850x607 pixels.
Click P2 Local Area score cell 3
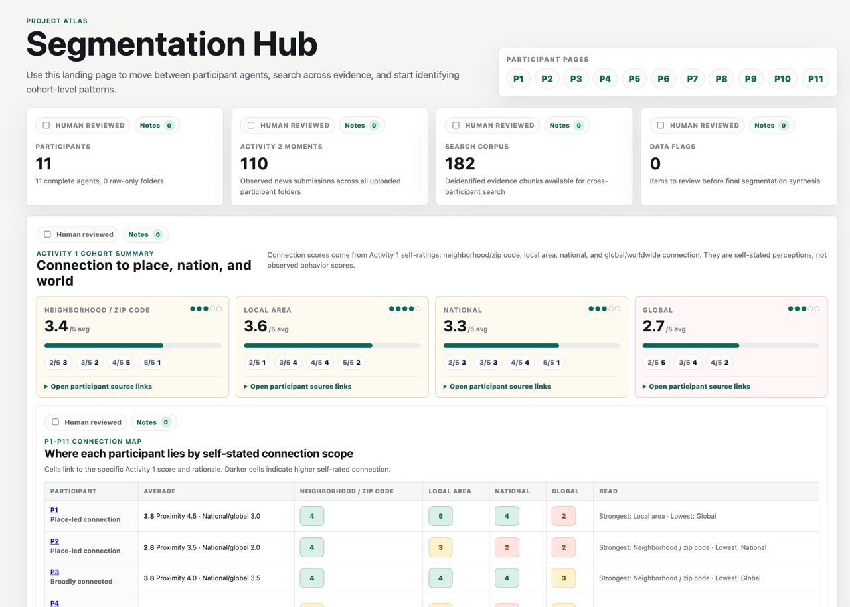point(440,547)
